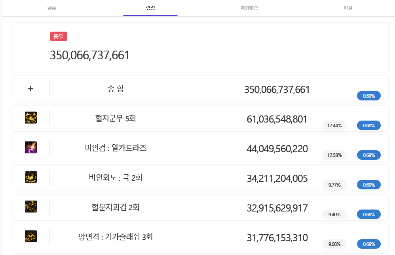
Task: Click the 12.58% share badge
Action: pos(334,155)
